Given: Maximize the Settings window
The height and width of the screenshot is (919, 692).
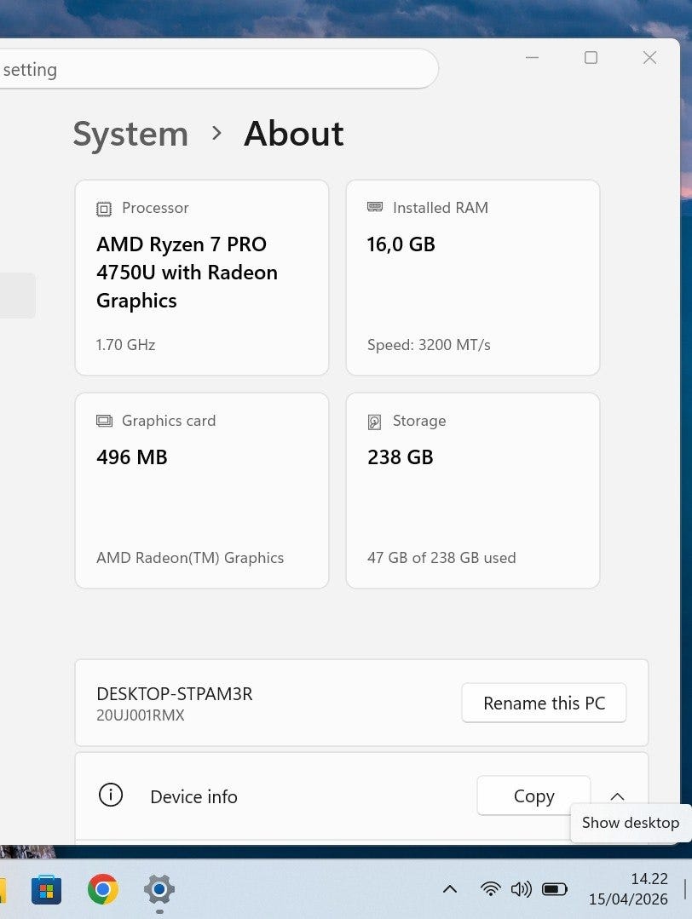Looking at the screenshot, I should [x=591, y=57].
